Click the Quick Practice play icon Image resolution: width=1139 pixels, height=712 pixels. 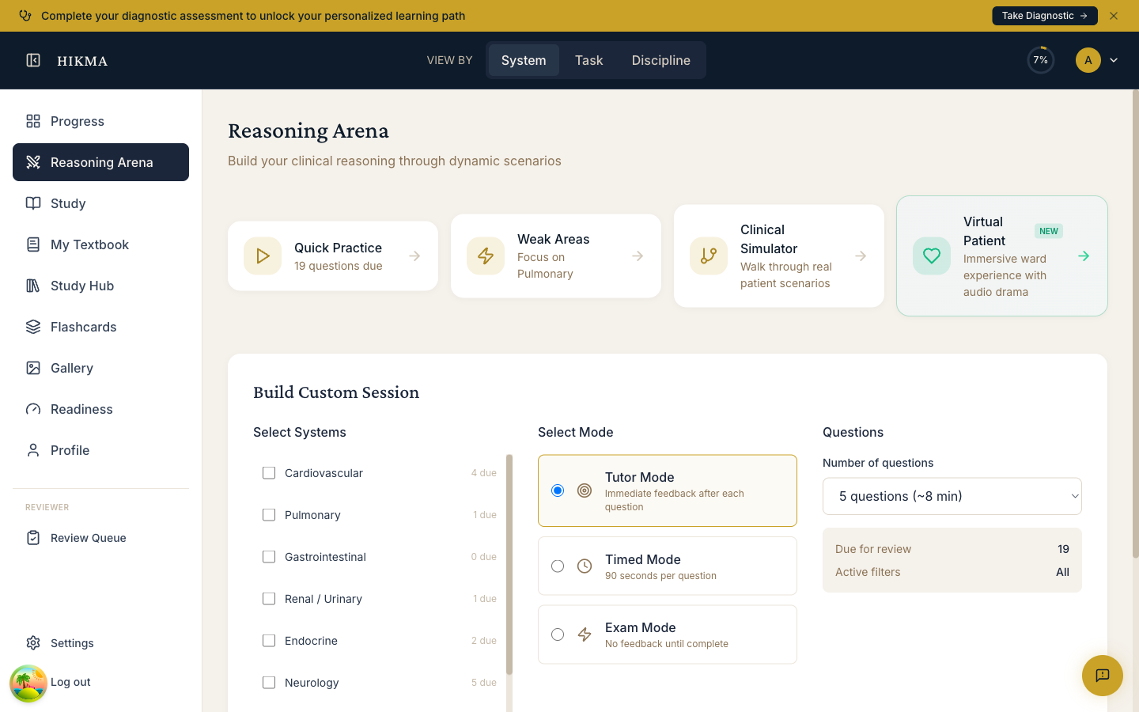click(263, 256)
